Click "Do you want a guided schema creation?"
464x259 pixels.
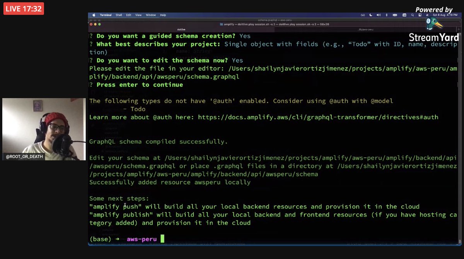pyautogui.click(x=166, y=36)
